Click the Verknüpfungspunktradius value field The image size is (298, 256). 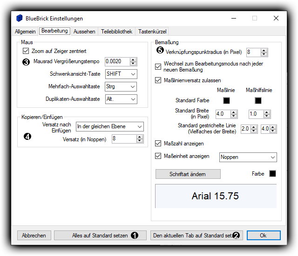(253, 52)
